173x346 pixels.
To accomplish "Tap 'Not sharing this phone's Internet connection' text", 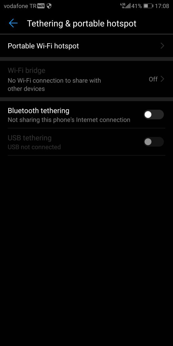I will click(69, 120).
